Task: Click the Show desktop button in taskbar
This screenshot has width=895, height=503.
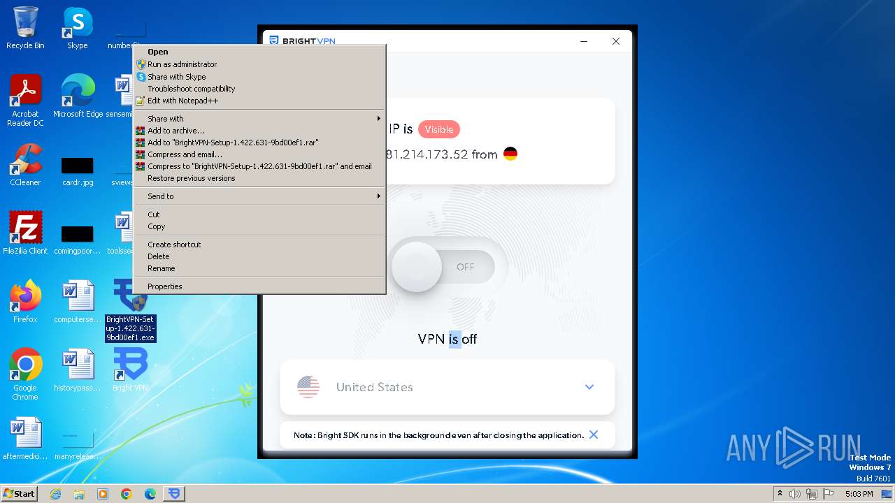Action: pos(887,494)
